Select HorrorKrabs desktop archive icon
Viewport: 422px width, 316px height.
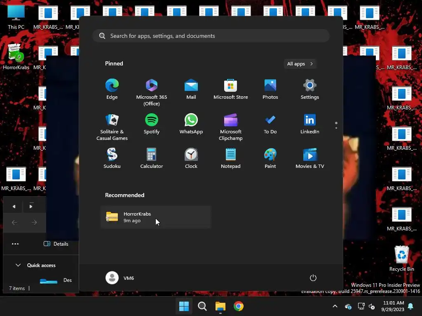16,57
